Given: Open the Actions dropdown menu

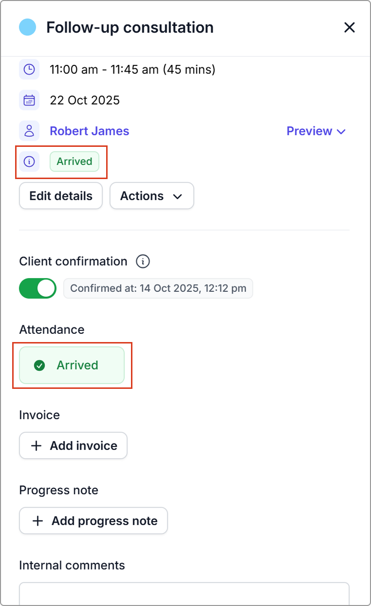Looking at the screenshot, I should point(151,196).
